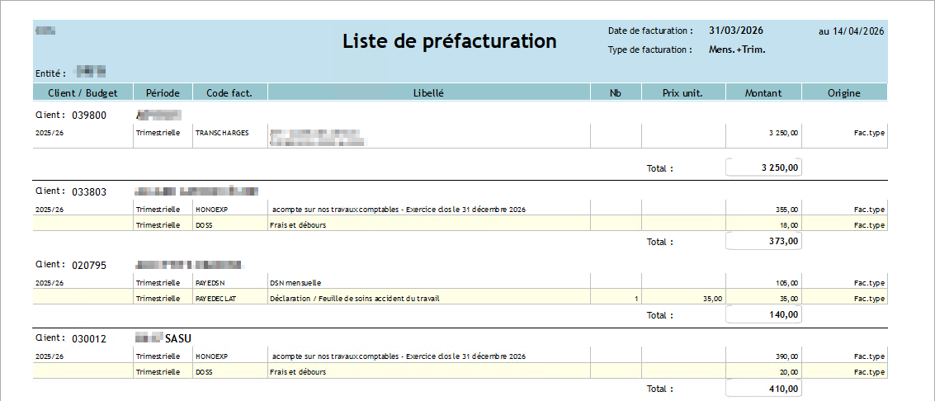Viewport: 935px width, 401px height.
Task: Select client number 030012
Action: coord(89,339)
